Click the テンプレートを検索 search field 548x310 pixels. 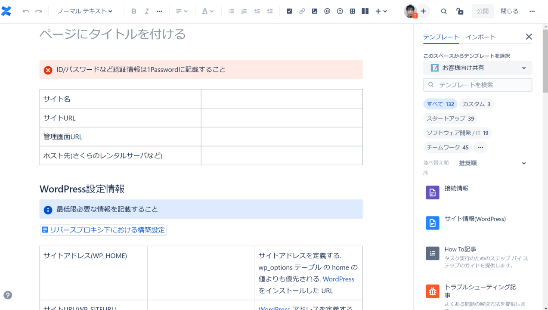(x=478, y=85)
